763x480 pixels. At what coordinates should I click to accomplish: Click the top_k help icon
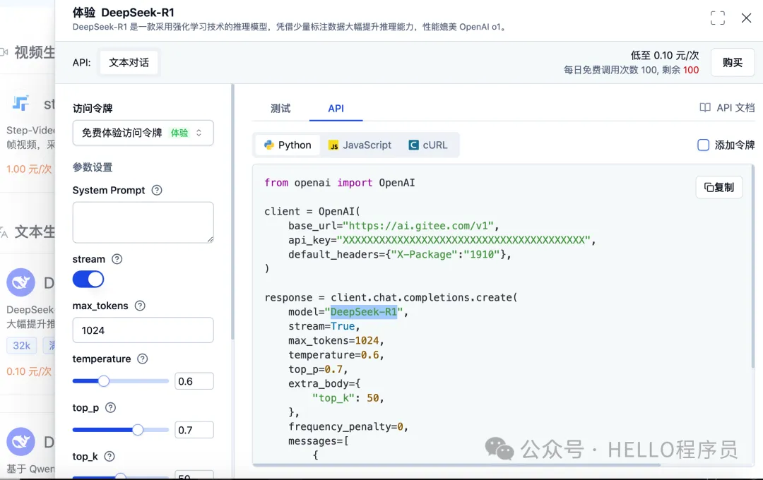110,456
